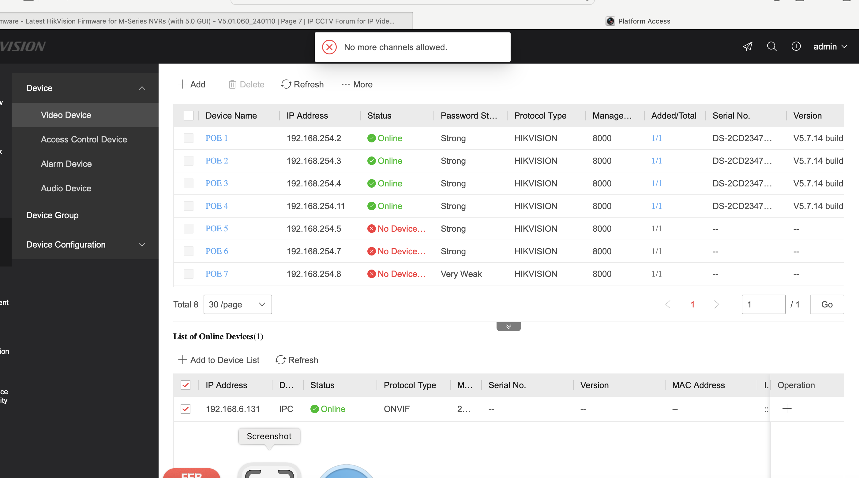The image size is (859, 478).
Task: Refresh the List of Online Devices
Action: [x=296, y=360]
